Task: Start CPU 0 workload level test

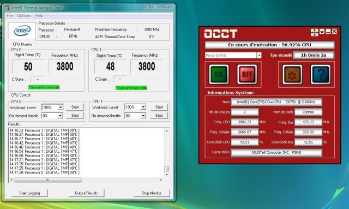Action: [75, 107]
